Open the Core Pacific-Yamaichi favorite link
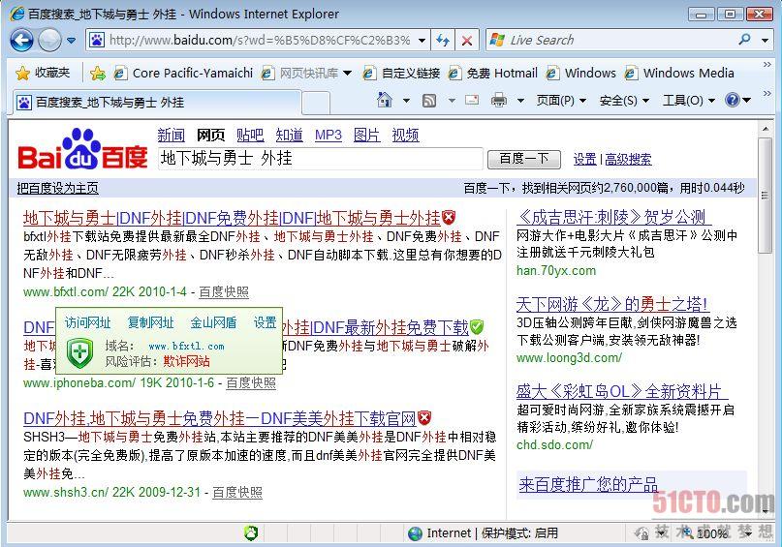Image resolution: width=782 pixels, height=547 pixels. click(x=183, y=74)
